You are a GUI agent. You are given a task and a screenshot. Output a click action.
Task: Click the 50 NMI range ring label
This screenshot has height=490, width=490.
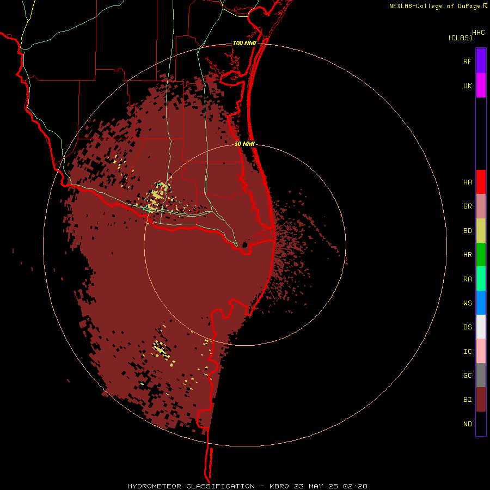[244, 144]
